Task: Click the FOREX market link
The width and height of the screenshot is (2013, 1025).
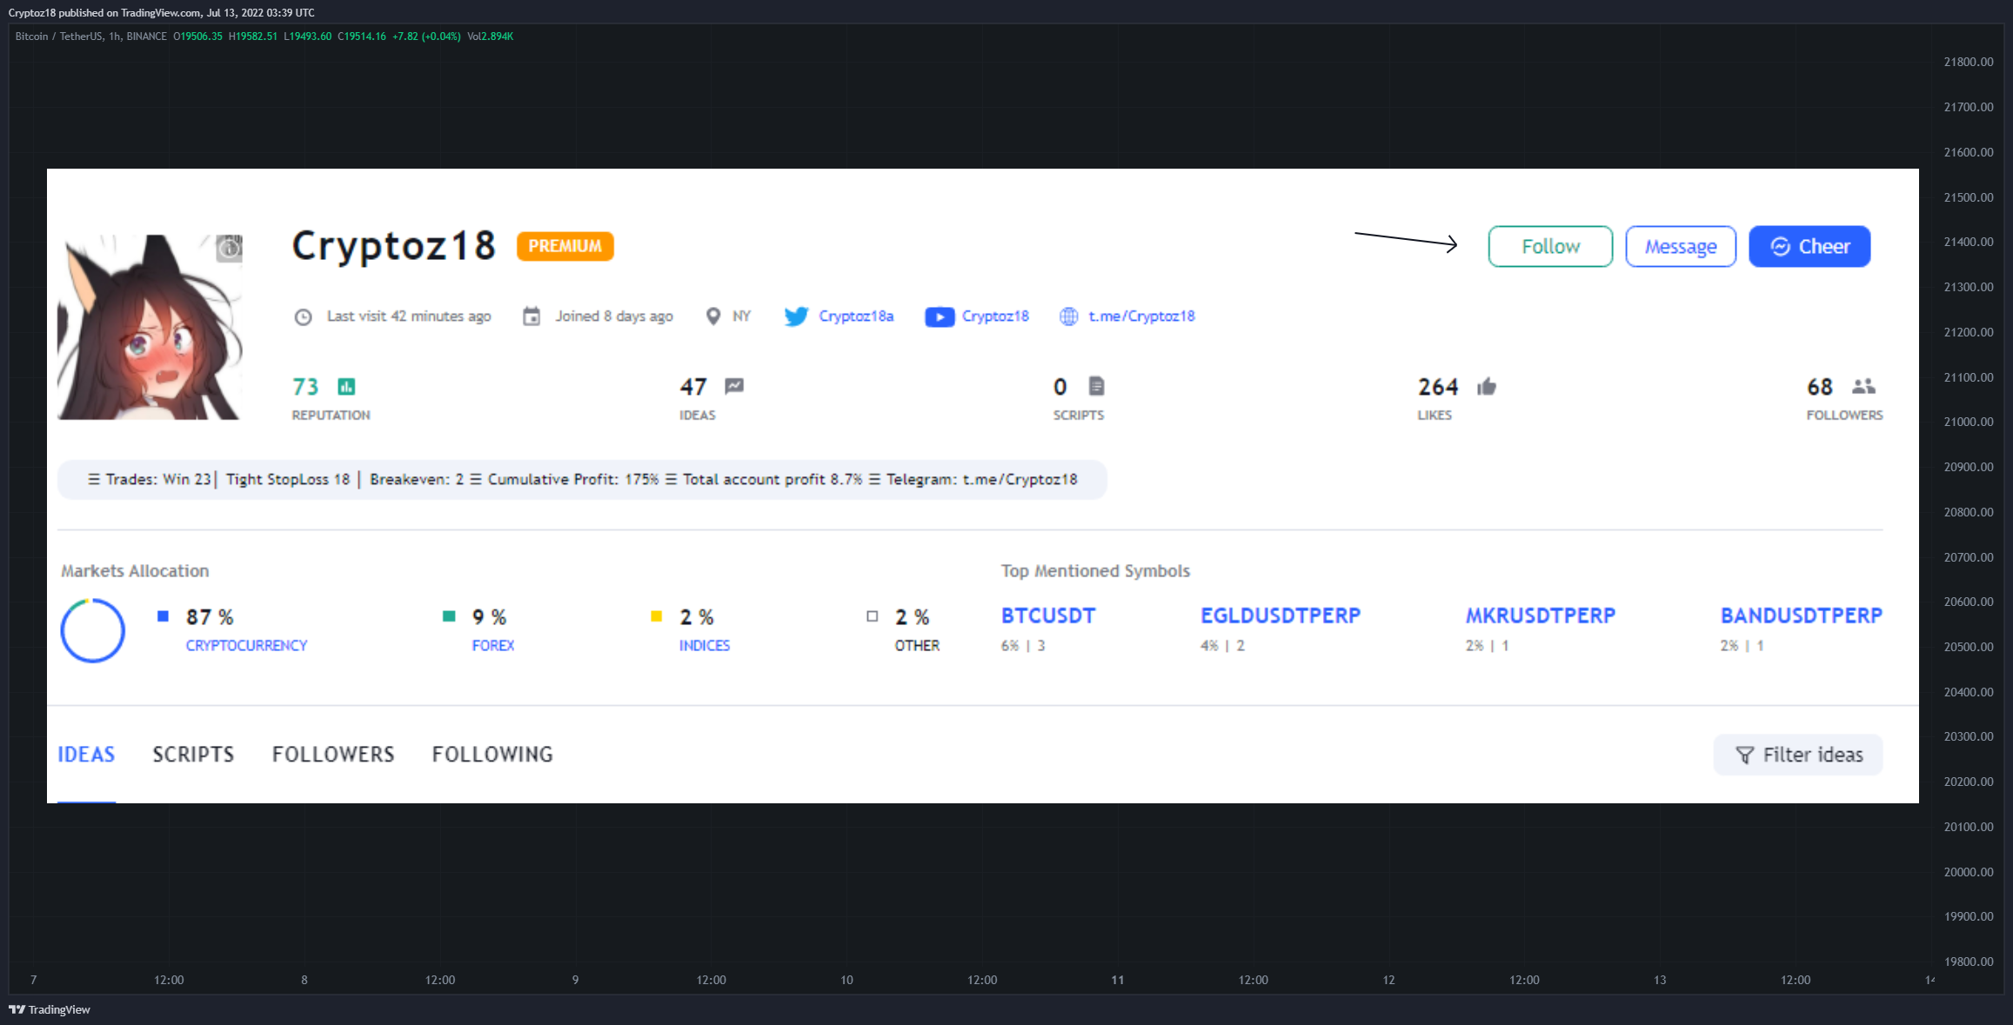Action: (x=493, y=645)
